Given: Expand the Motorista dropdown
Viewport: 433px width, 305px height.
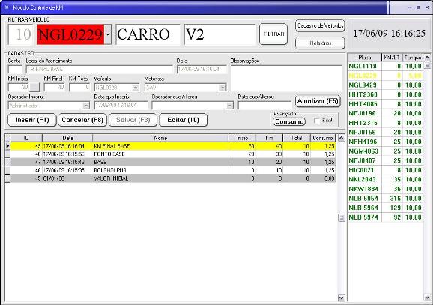Looking at the screenshot, I should click(222, 88).
